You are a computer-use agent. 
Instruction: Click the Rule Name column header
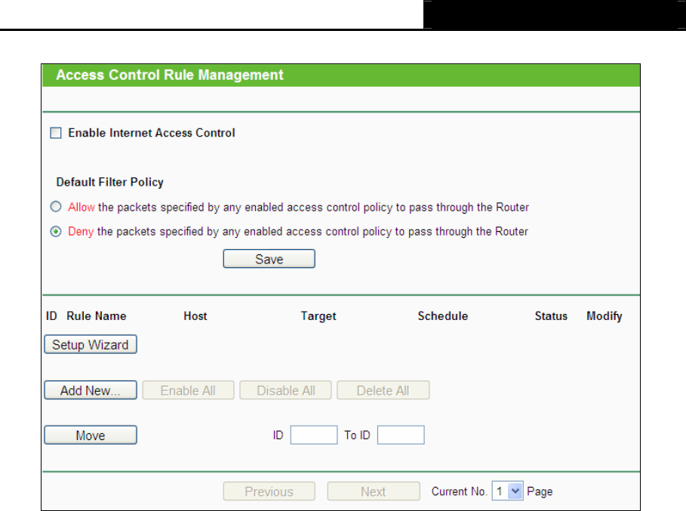pyautogui.click(x=97, y=316)
